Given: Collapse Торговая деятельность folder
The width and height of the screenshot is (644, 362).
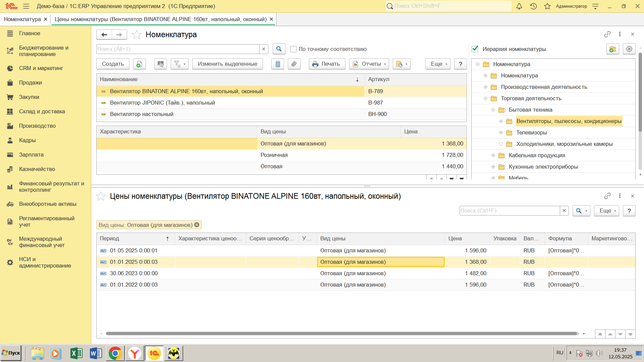Looking at the screenshot, I should click(485, 99).
